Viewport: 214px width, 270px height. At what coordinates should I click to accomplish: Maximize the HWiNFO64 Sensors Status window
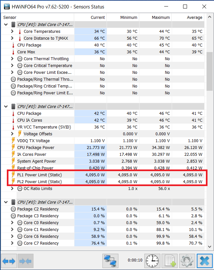point(185,7)
